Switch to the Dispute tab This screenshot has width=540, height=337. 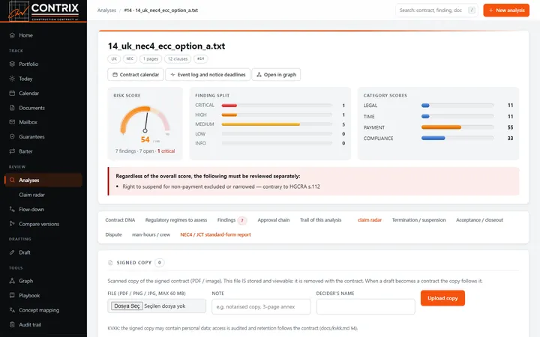113,234
